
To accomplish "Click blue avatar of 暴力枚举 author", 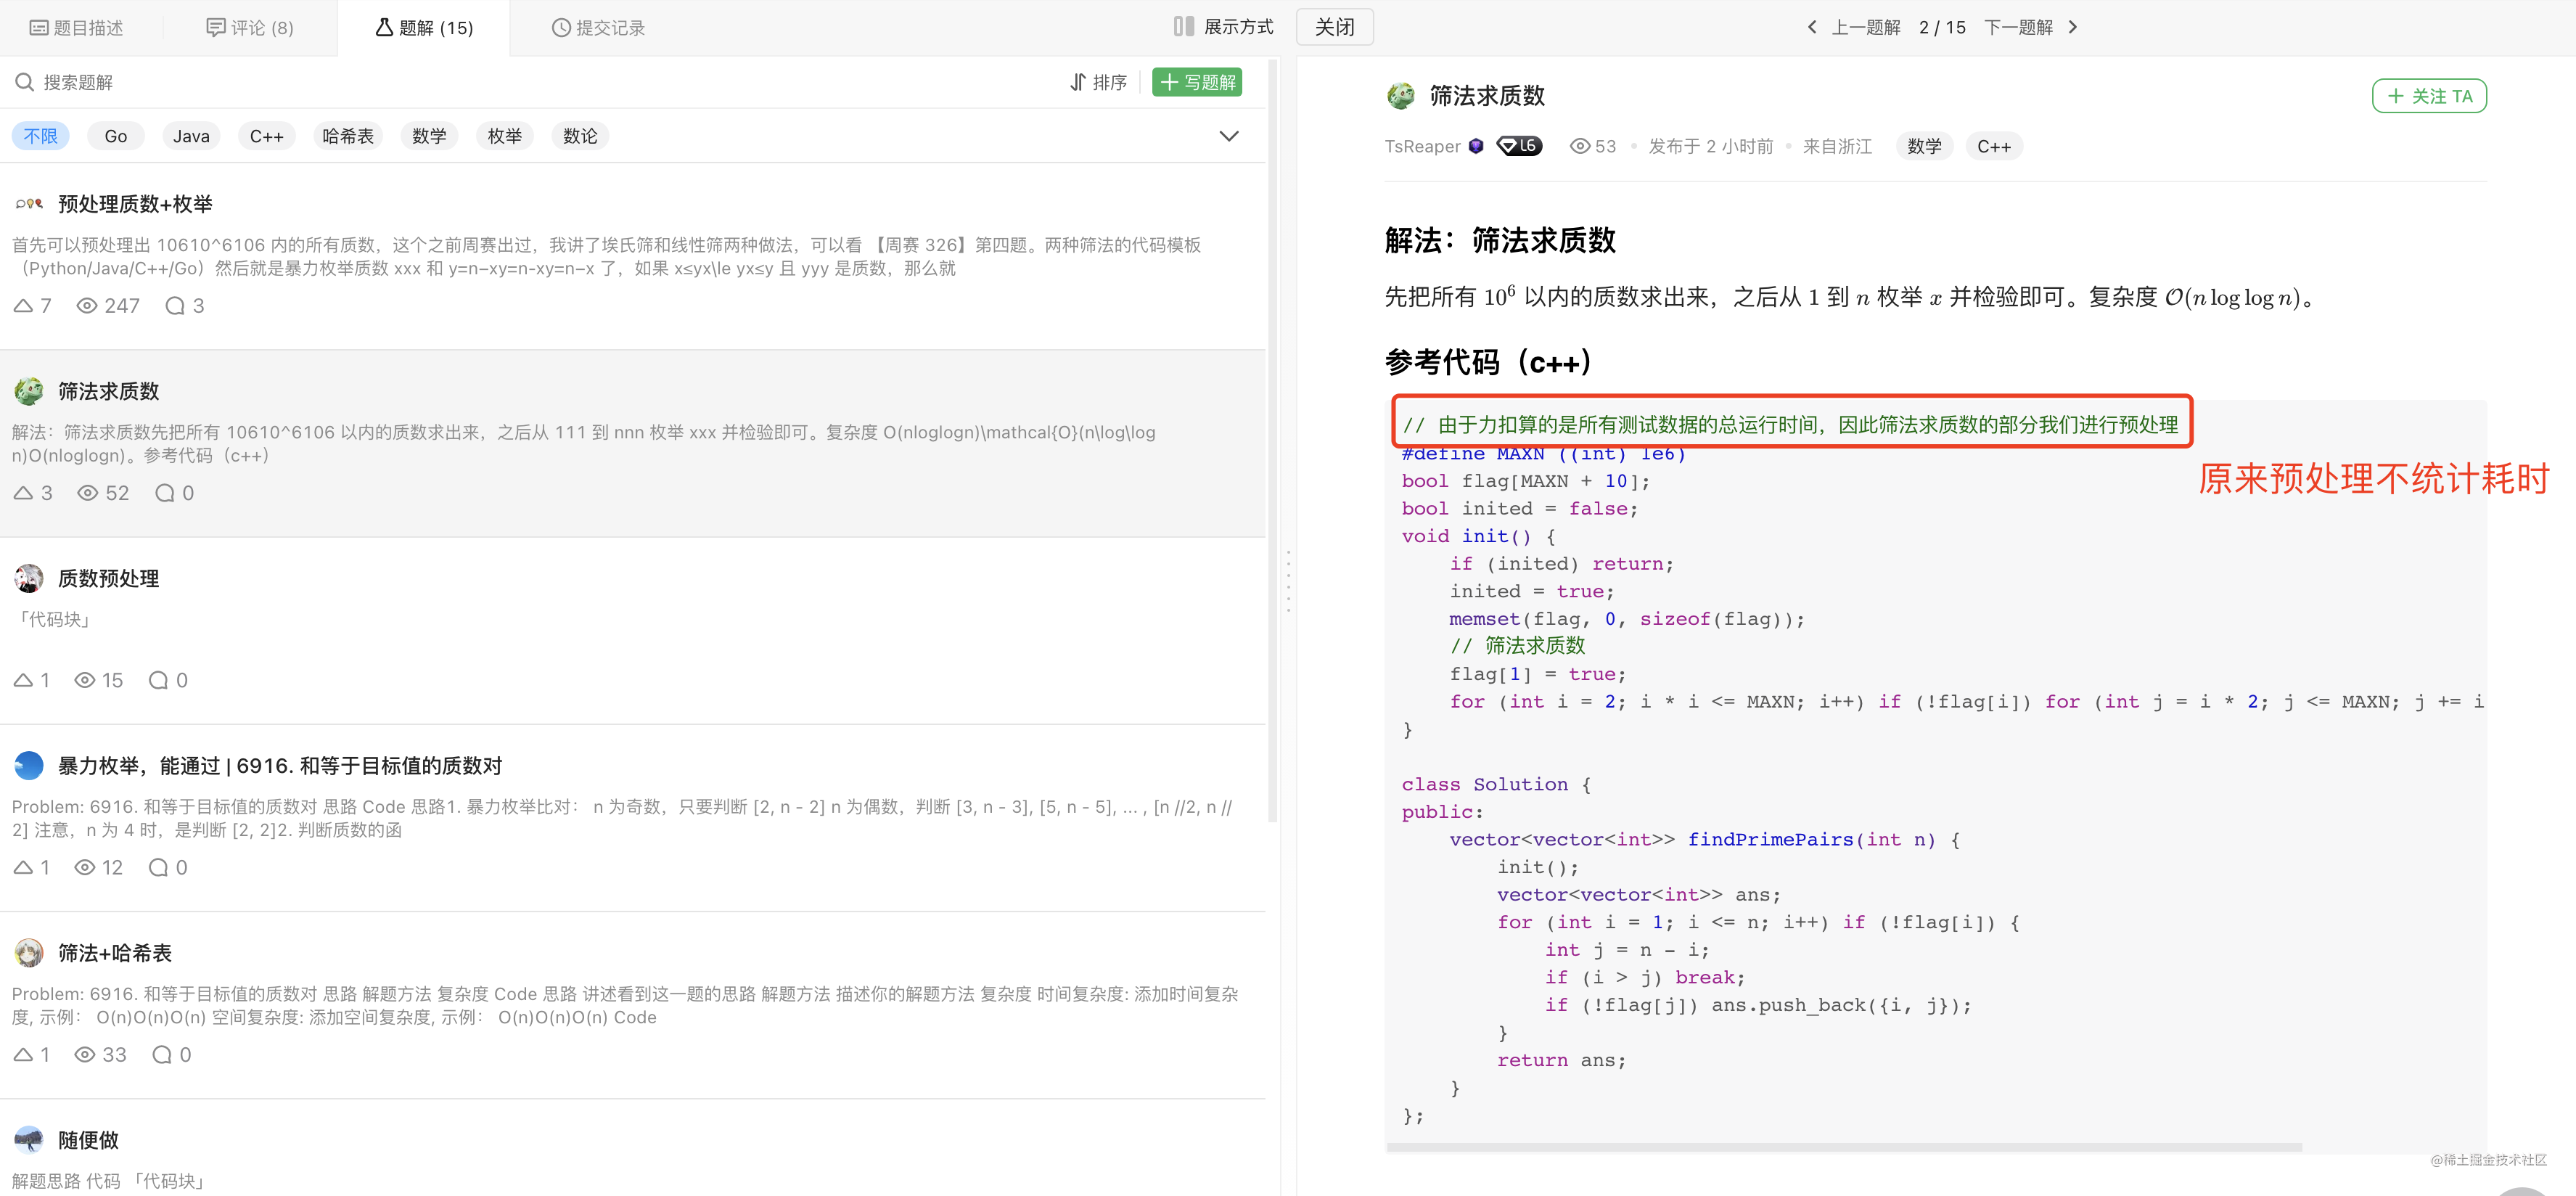I will click(x=29, y=766).
